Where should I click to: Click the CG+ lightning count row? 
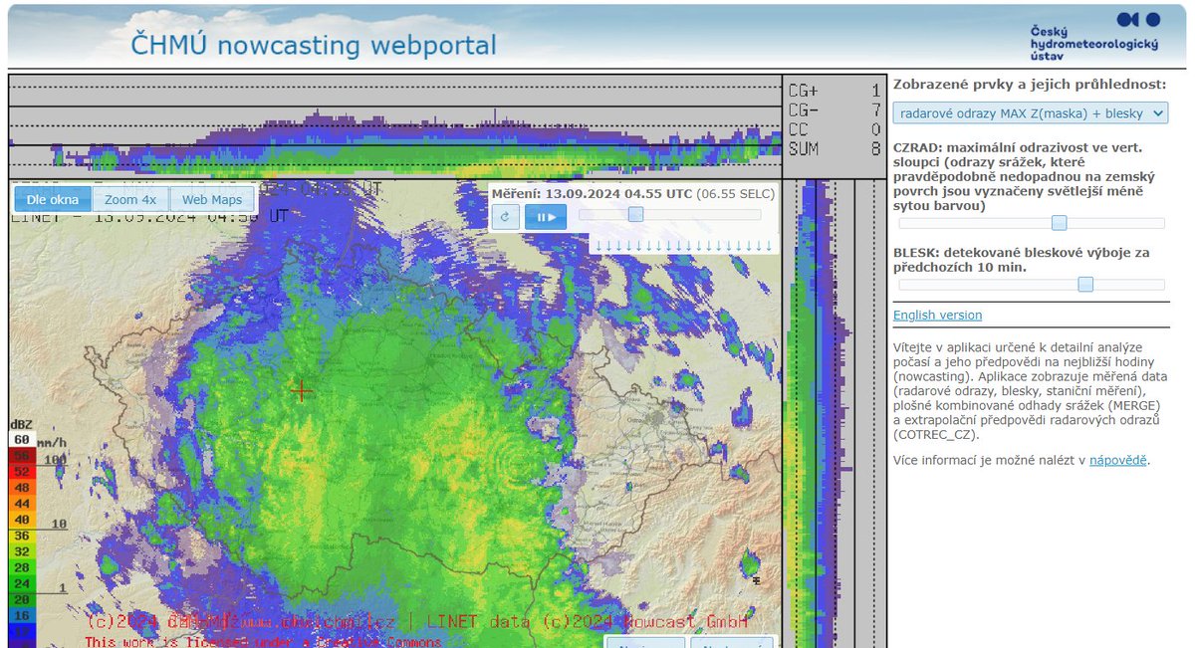point(835,91)
